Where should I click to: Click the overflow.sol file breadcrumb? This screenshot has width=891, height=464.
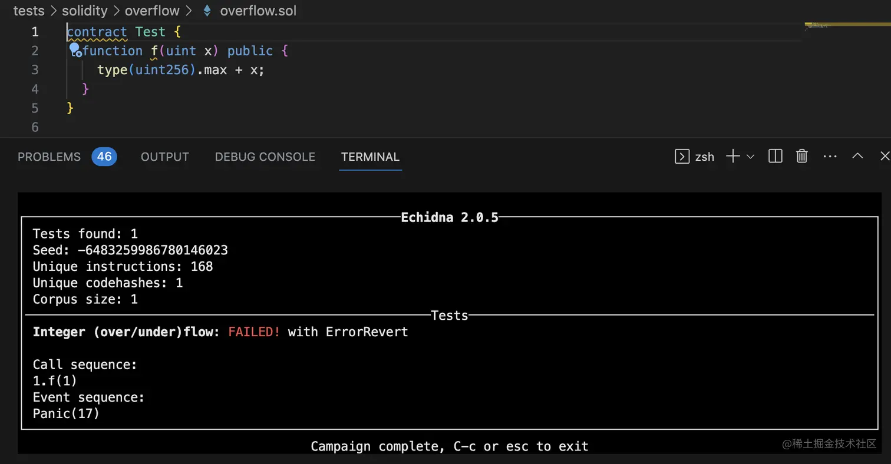point(258,11)
